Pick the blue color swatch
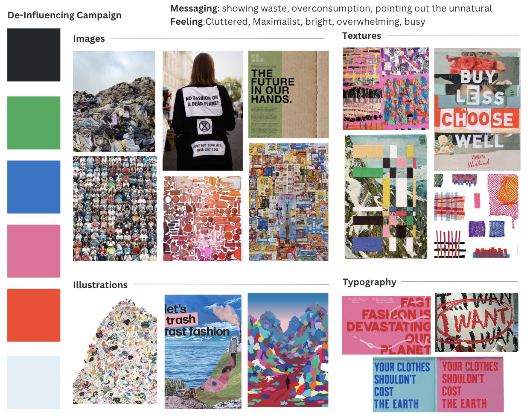This screenshot has height=418, width=530. coord(34,187)
